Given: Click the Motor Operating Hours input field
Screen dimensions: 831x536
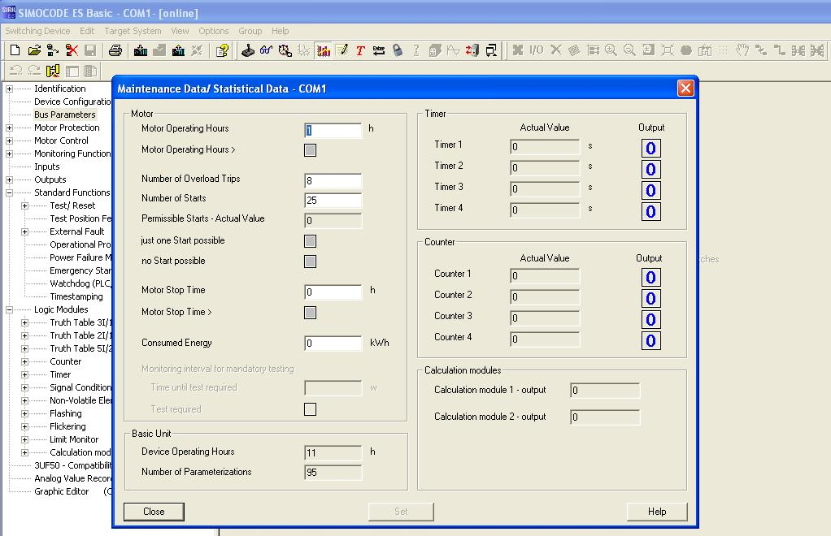Looking at the screenshot, I should click(x=333, y=131).
